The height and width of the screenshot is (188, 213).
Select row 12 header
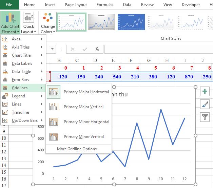[4, 152]
